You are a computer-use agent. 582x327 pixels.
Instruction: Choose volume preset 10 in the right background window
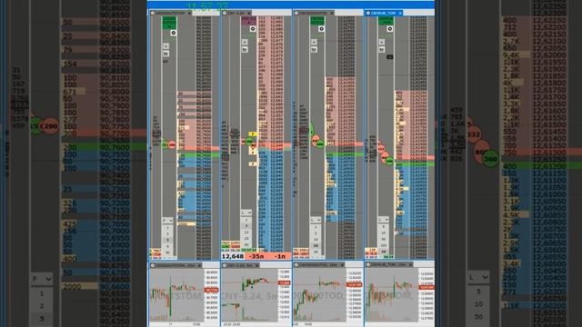[x=478, y=304]
